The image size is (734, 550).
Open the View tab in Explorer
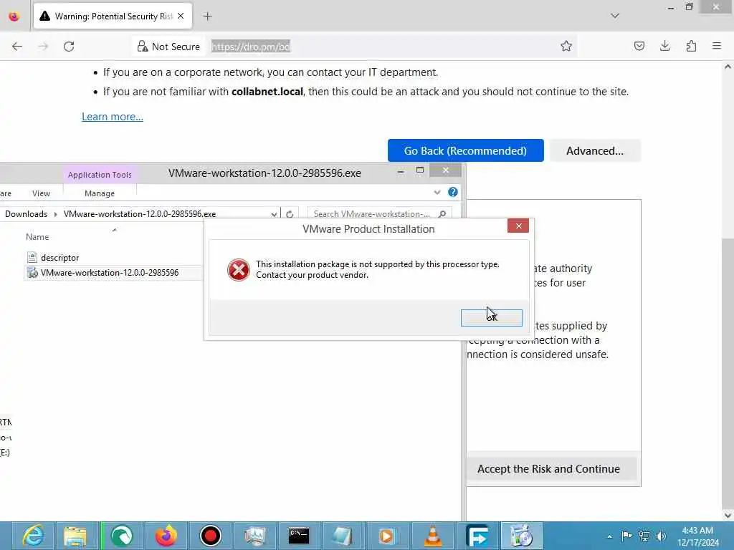point(41,193)
